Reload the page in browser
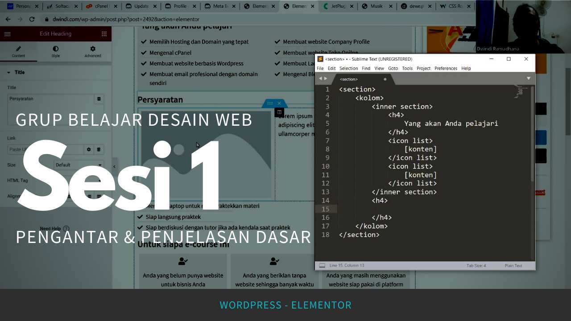 coord(32,19)
